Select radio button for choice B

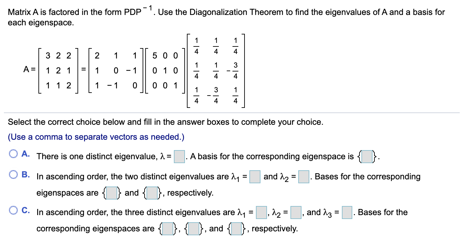[x=13, y=175]
